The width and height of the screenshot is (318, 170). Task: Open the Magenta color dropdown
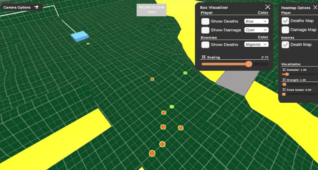(256, 45)
